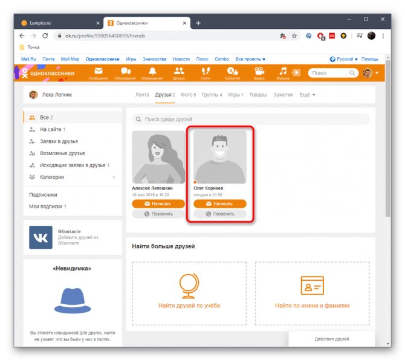The width and height of the screenshot is (405, 361).
Task: Click the page vertical scrollbar
Action: (x=387, y=138)
